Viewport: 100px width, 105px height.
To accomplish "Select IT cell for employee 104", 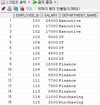I will 78,42.
